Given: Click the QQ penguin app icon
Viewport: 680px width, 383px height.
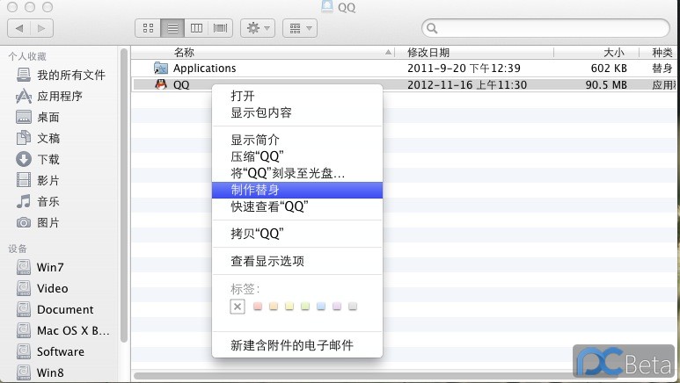Looking at the screenshot, I should pyautogui.click(x=161, y=84).
